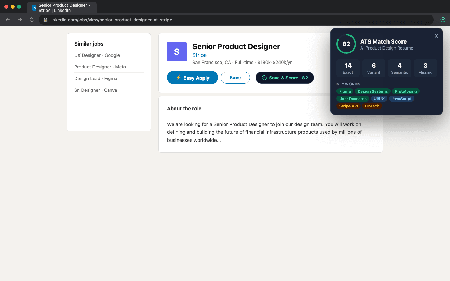This screenshot has width=450, height=281.
Task: Click the AI Product Design Resume subtitle
Action: click(x=387, y=48)
